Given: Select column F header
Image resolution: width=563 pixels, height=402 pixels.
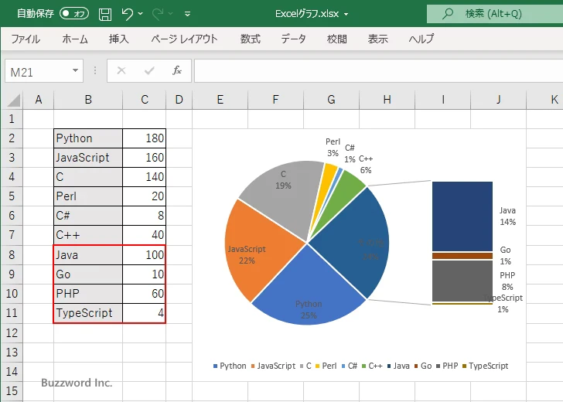Looking at the screenshot, I should pyautogui.click(x=275, y=100).
